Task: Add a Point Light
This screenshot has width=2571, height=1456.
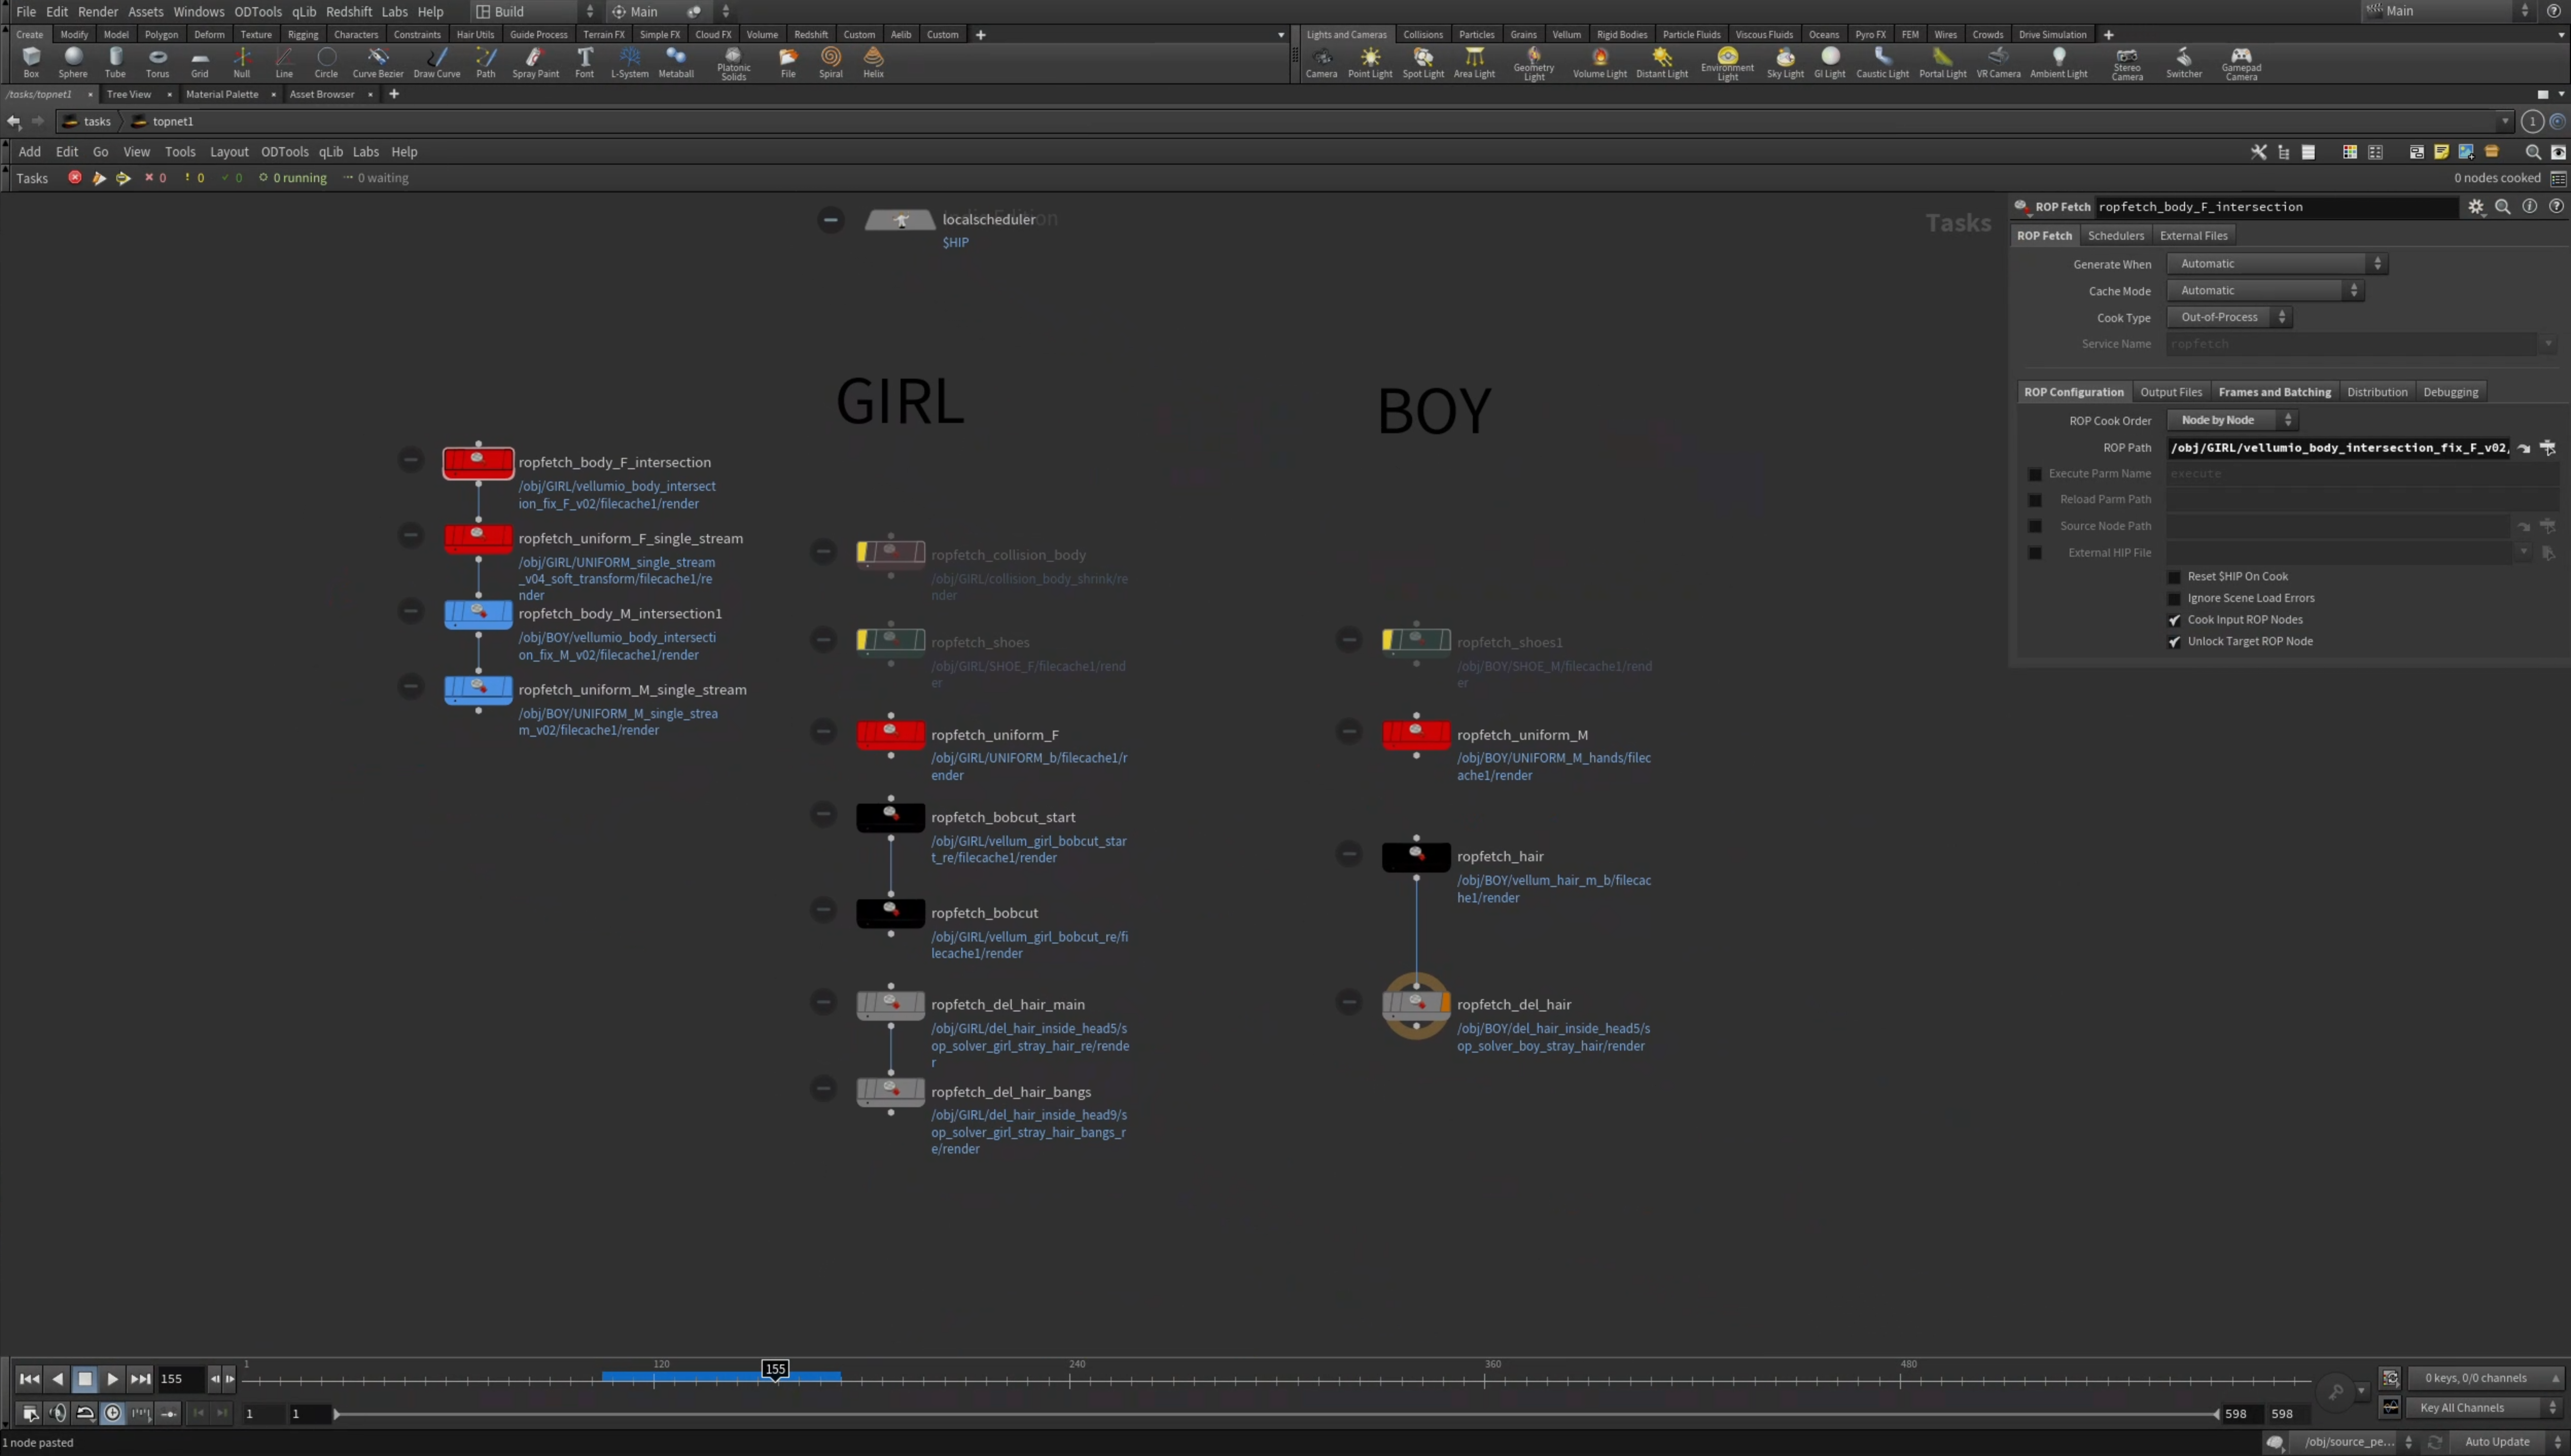Action: point(1369,62)
